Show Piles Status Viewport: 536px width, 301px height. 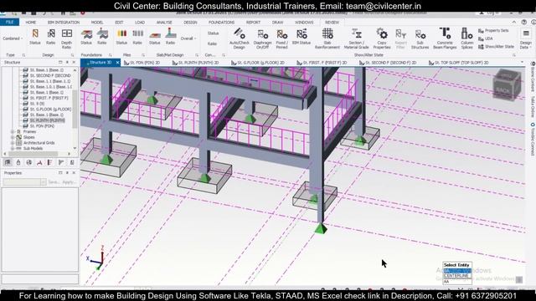coord(121,37)
